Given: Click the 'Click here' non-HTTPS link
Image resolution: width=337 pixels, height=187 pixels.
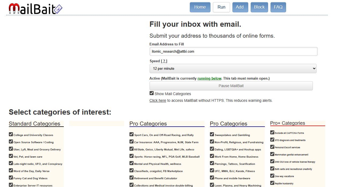Looking at the screenshot, I should (x=158, y=101).
